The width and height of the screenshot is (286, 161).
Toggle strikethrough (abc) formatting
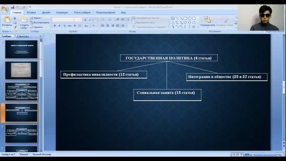click(70, 26)
